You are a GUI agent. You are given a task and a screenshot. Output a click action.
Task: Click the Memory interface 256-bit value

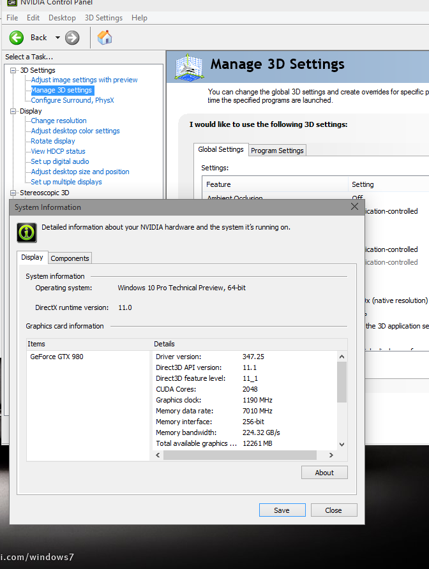pos(253,422)
